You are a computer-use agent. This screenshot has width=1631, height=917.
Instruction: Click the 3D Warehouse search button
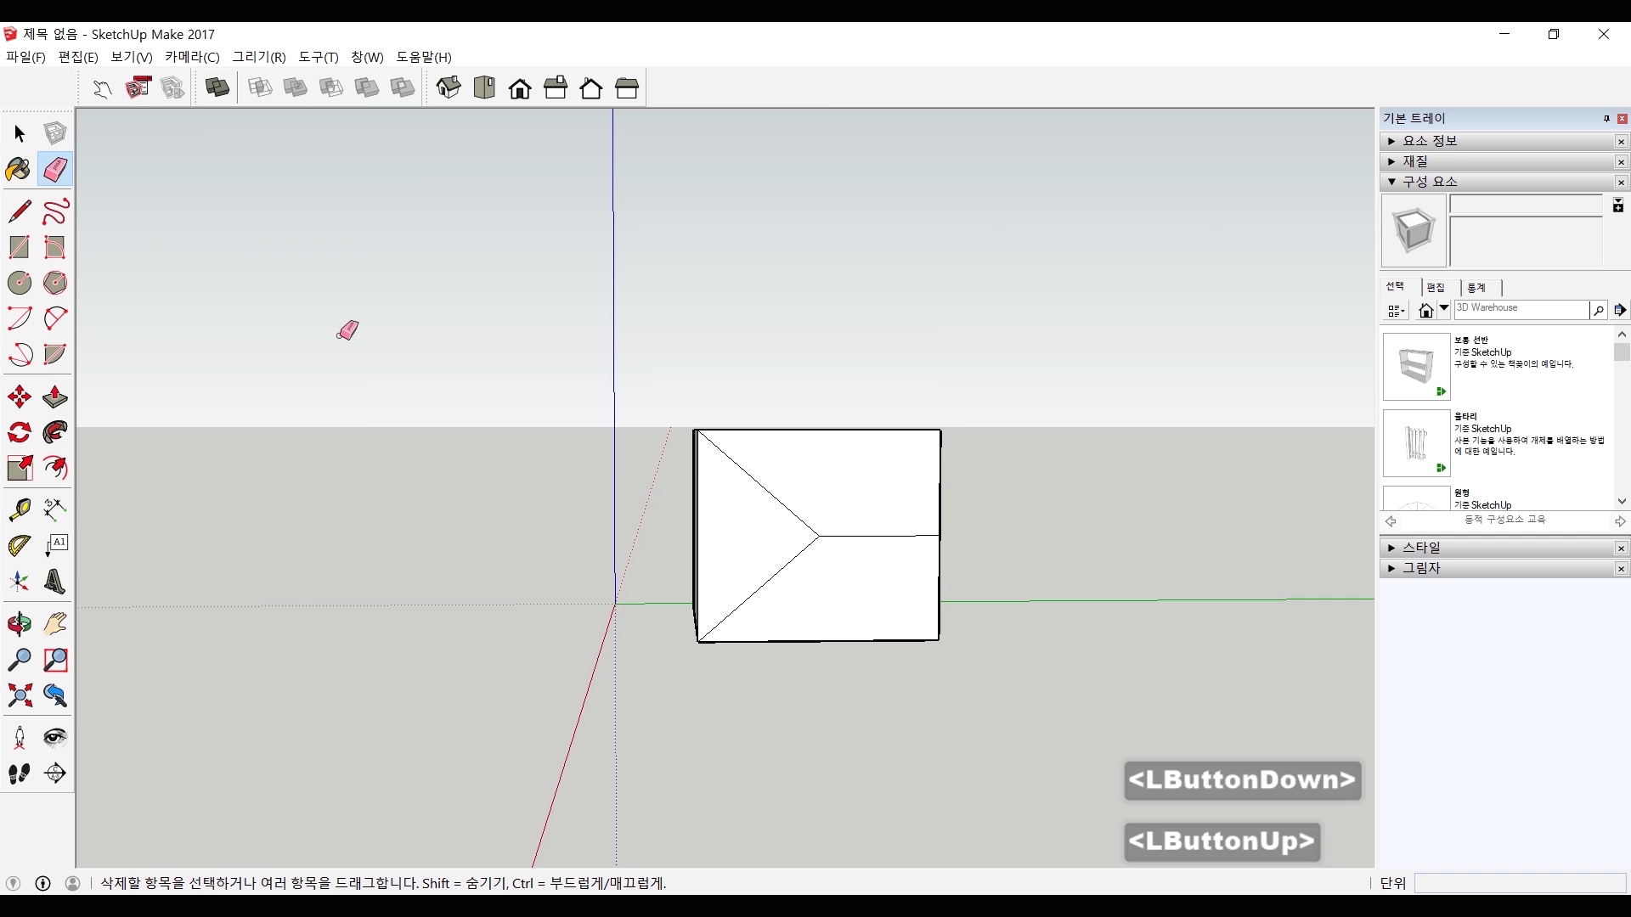pyautogui.click(x=1598, y=311)
